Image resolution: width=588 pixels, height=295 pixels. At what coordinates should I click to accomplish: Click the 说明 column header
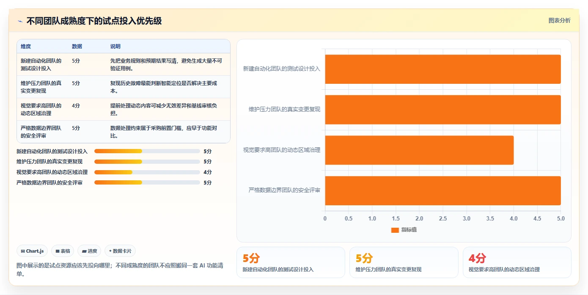115,47
